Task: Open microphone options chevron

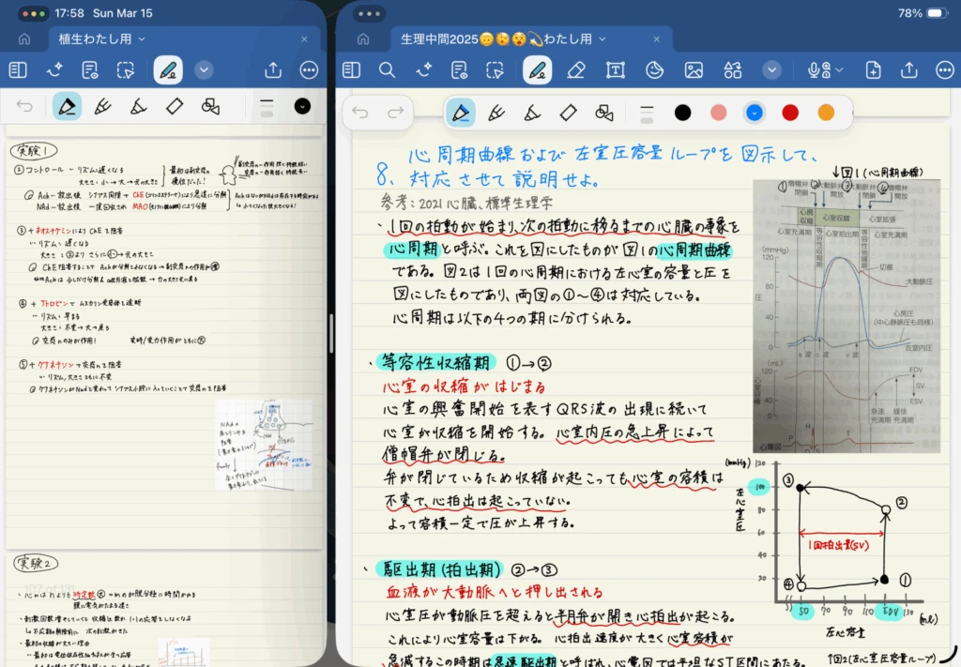Action: click(840, 70)
